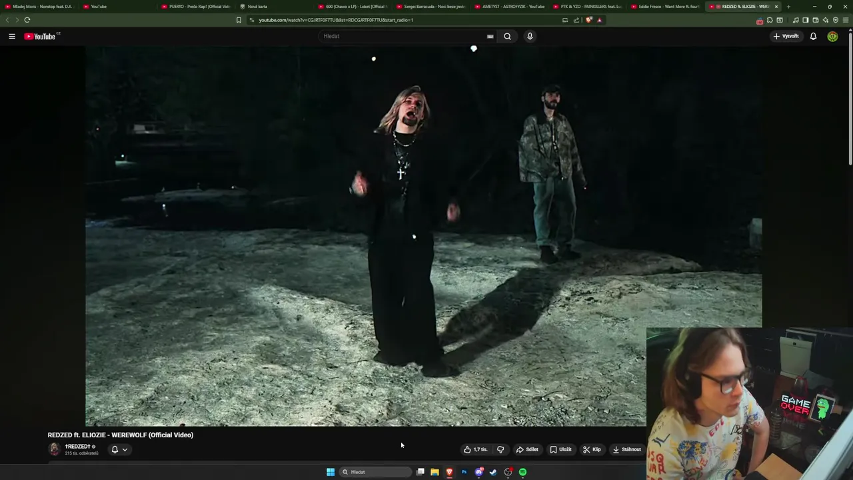Open File Explorer from the taskbar
Screen dimensions: 853x480
(434, 472)
